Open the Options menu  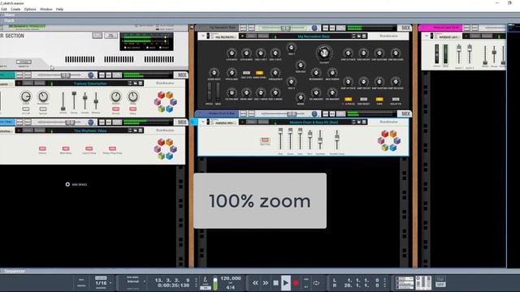click(x=30, y=9)
